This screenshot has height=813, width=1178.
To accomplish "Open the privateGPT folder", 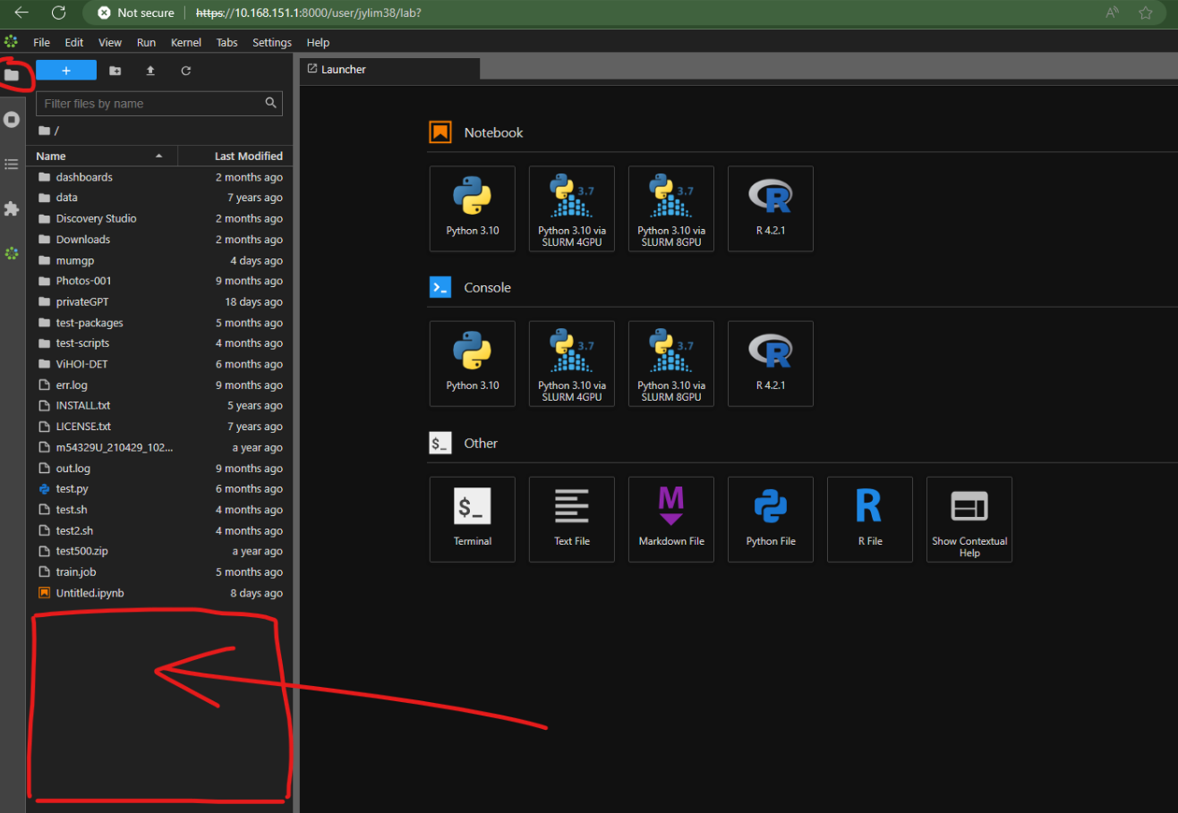I will 82,301.
